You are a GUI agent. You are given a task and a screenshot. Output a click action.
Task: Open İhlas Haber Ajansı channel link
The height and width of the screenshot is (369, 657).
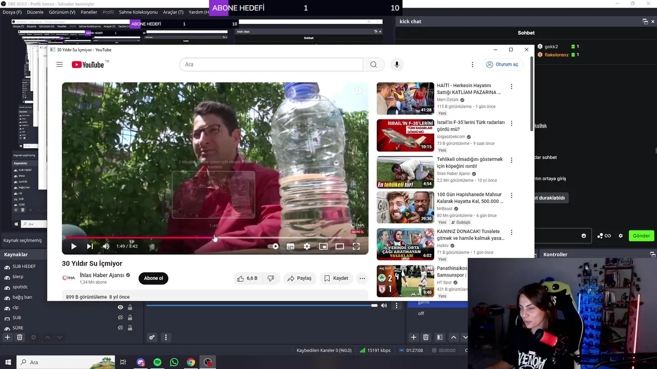(x=102, y=275)
